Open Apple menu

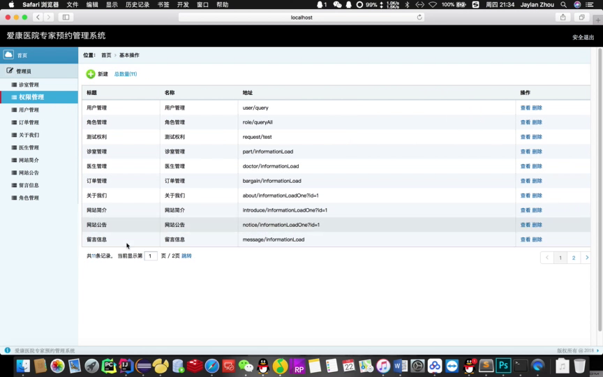[11, 5]
